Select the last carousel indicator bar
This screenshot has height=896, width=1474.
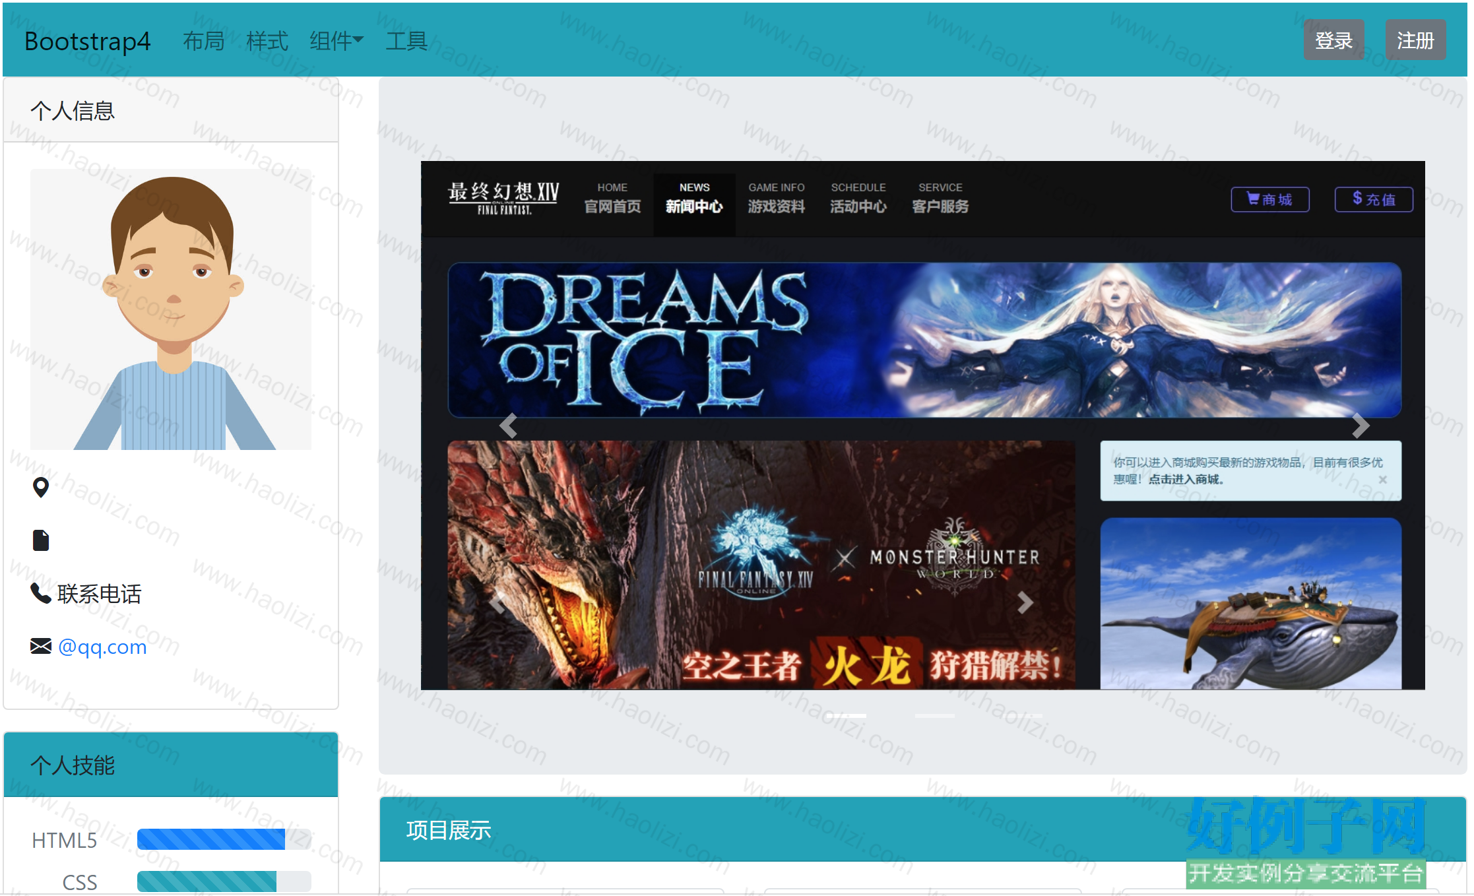1023,715
